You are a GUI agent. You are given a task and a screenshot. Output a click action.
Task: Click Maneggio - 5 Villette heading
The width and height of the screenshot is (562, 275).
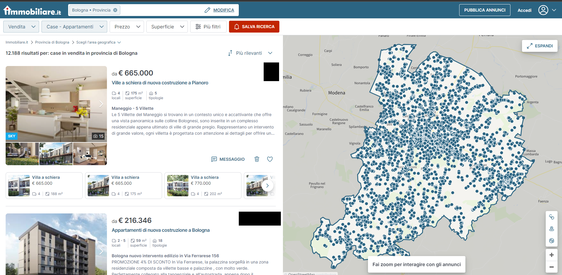132,108
